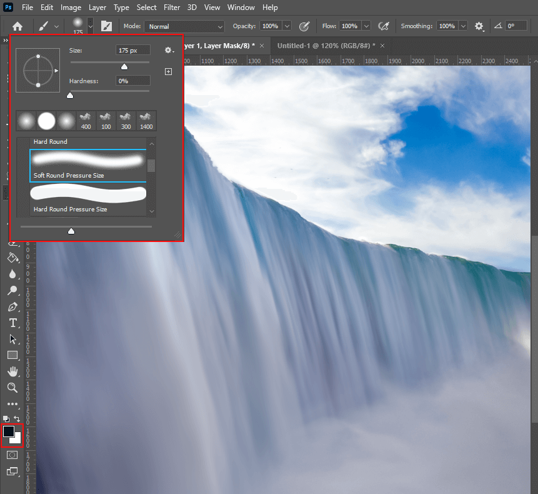538x494 pixels.
Task: Select the Hard Round brush preset
Action: [x=88, y=142]
